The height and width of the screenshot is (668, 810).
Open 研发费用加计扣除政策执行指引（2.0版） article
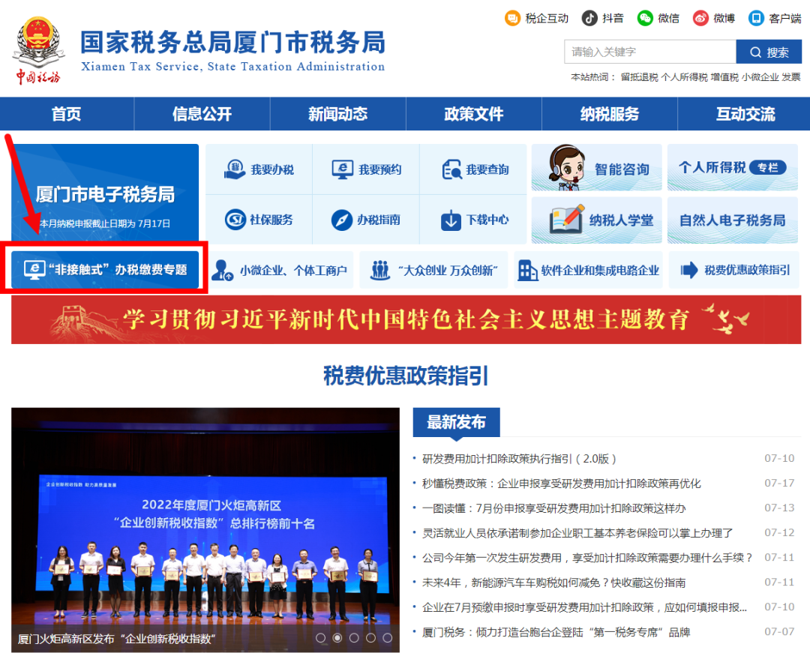coord(519,458)
